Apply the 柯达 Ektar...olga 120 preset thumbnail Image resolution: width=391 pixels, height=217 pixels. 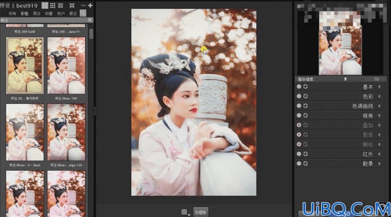click(x=66, y=132)
